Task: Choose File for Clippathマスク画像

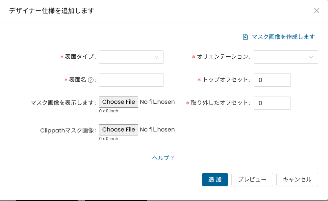Action: pyautogui.click(x=119, y=130)
